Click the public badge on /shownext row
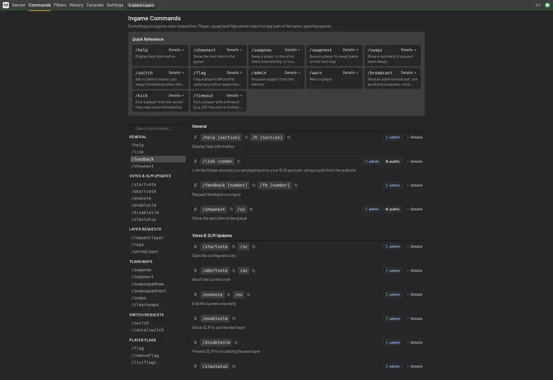The width and height of the screenshot is (553, 380). pos(393,210)
